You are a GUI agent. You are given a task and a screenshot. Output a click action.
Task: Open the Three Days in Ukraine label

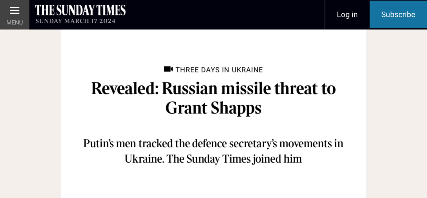pyautogui.click(x=219, y=70)
